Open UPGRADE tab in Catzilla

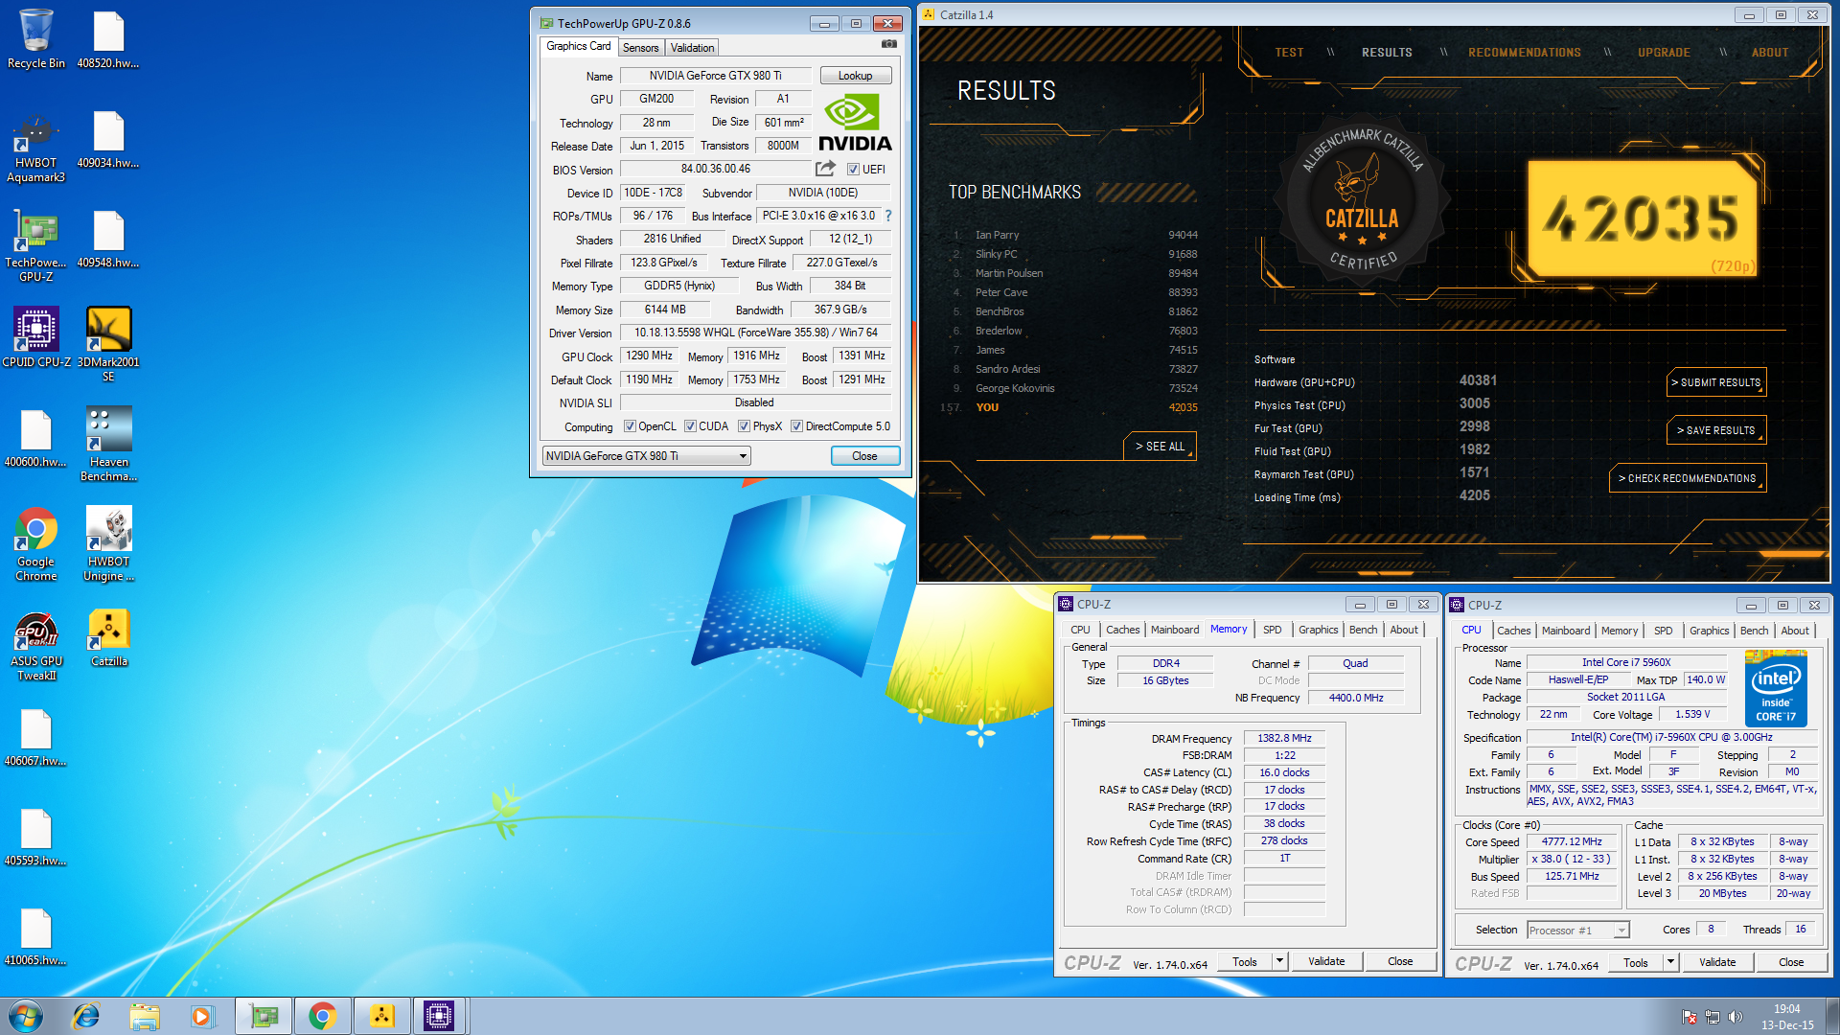(x=1664, y=53)
